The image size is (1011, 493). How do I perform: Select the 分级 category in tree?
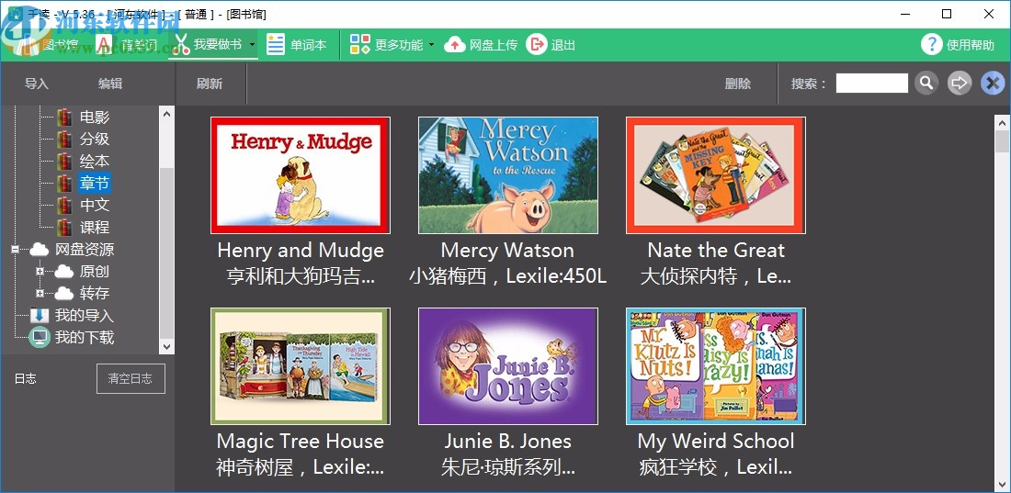coord(95,140)
